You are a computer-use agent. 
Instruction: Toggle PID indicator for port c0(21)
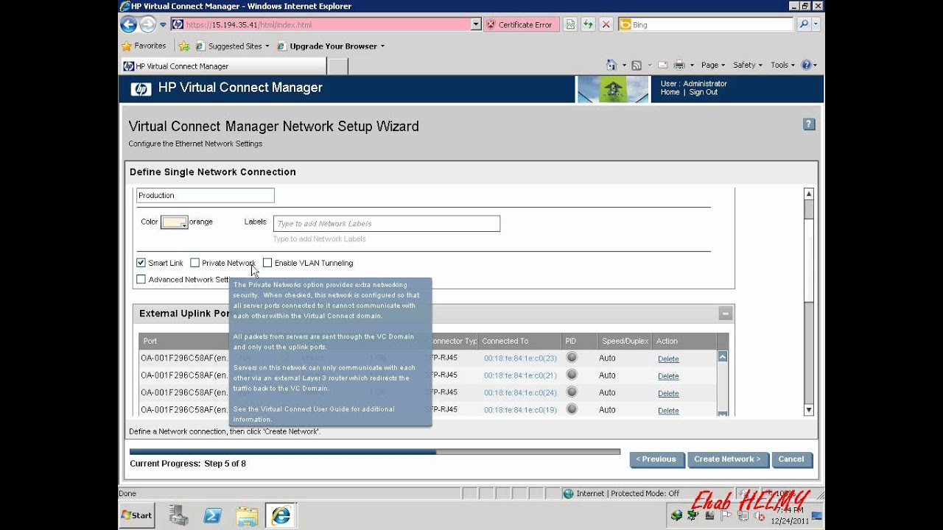572,375
